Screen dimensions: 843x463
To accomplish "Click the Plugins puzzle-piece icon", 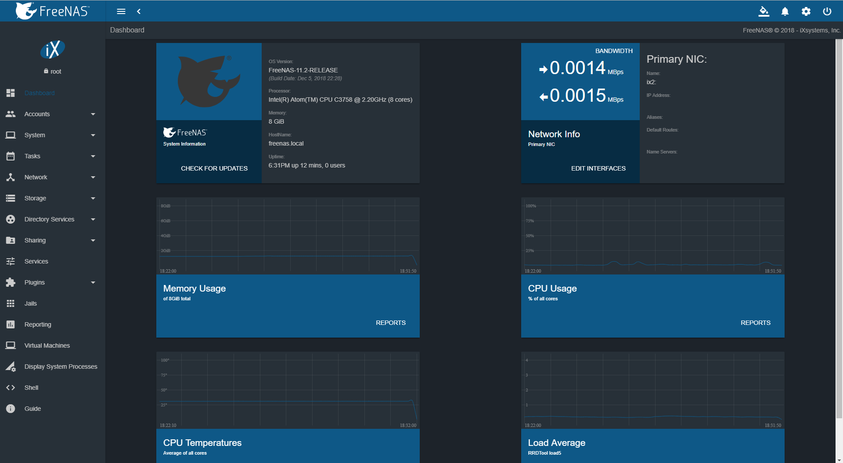I will [11, 282].
